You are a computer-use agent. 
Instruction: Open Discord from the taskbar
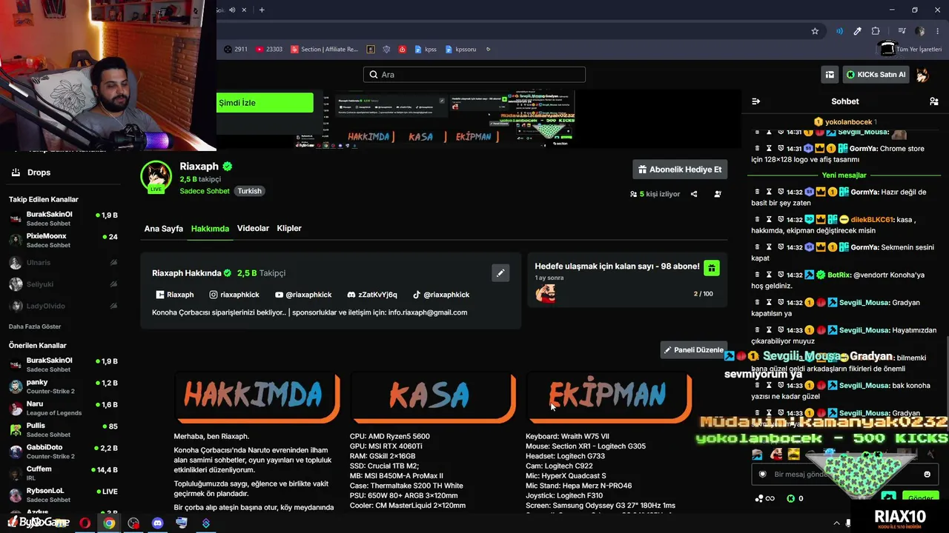tap(157, 523)
